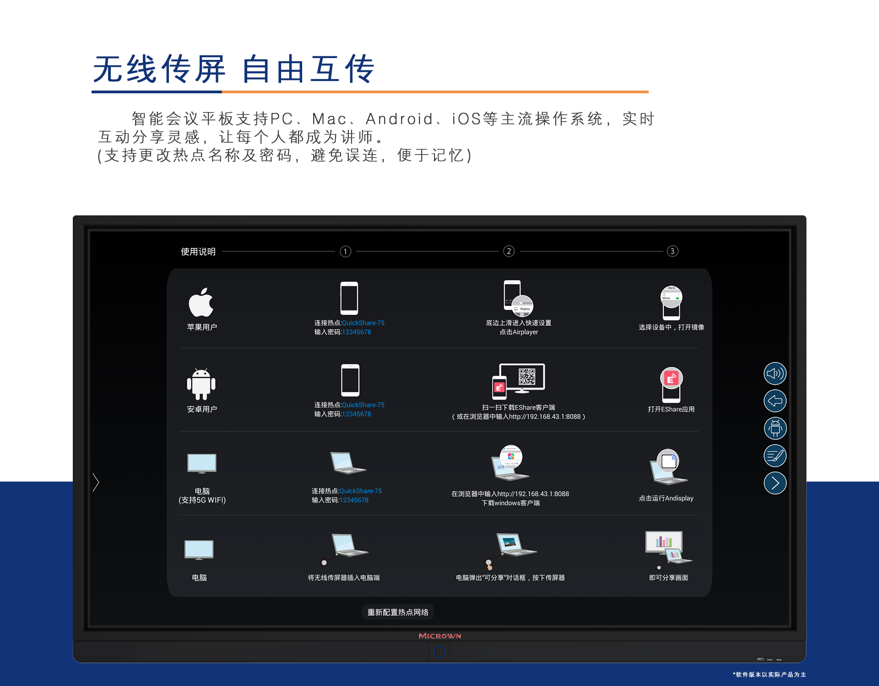Click the '无线传屏 自由互传' title
The height and width of the screenshot is (686, 879).
coord(234,69)
